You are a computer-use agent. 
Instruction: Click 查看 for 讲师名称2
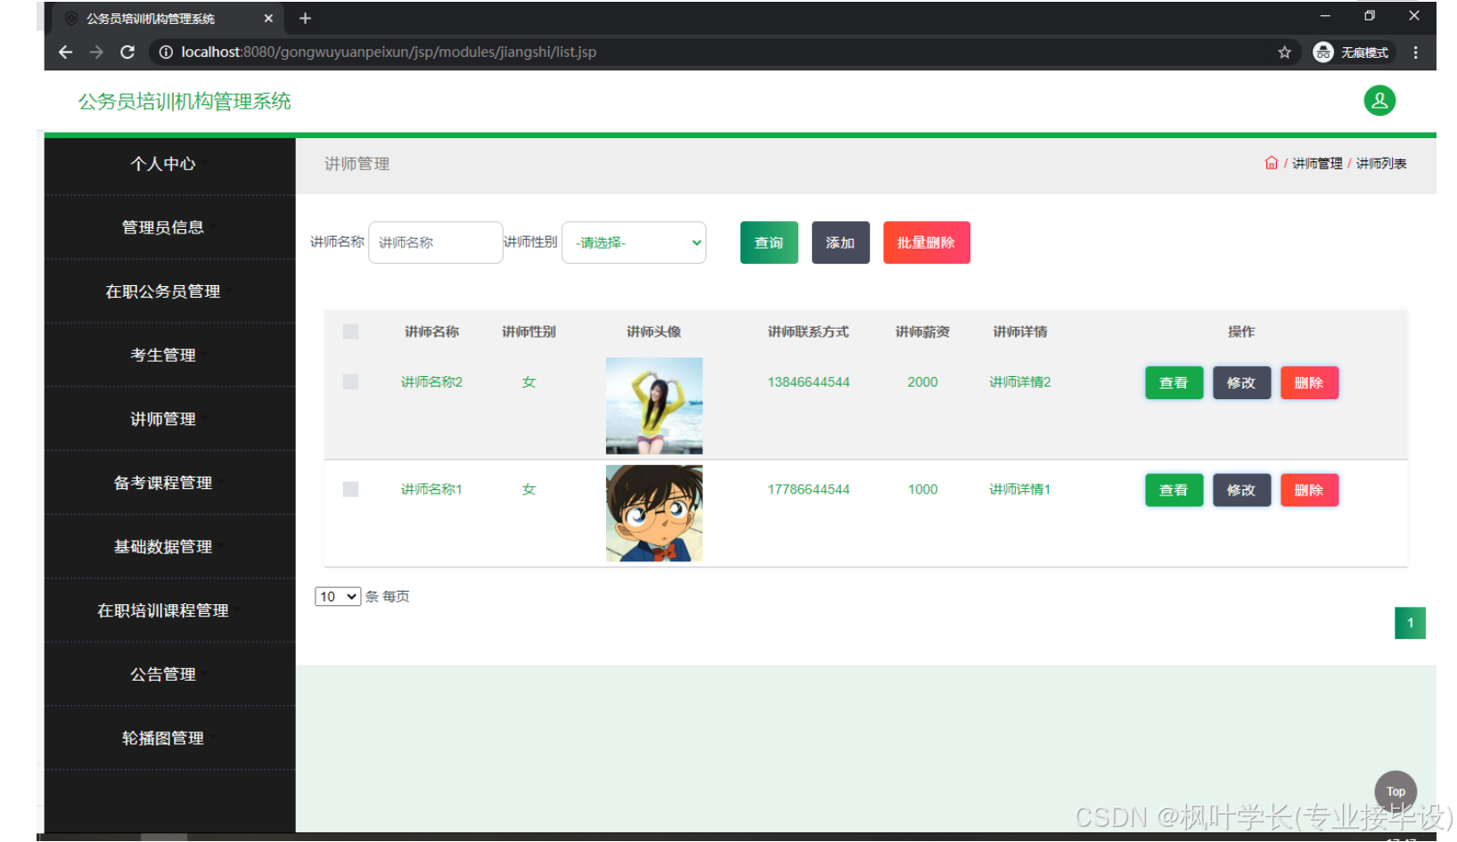tap(1174, 383)
